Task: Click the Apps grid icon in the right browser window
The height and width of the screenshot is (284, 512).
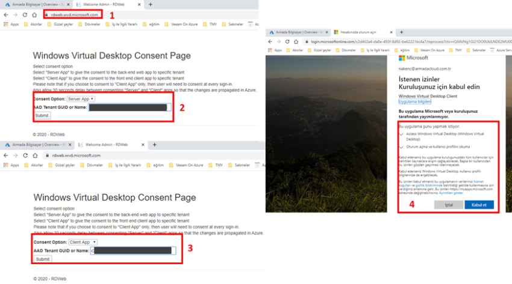Action: (270, 50)
